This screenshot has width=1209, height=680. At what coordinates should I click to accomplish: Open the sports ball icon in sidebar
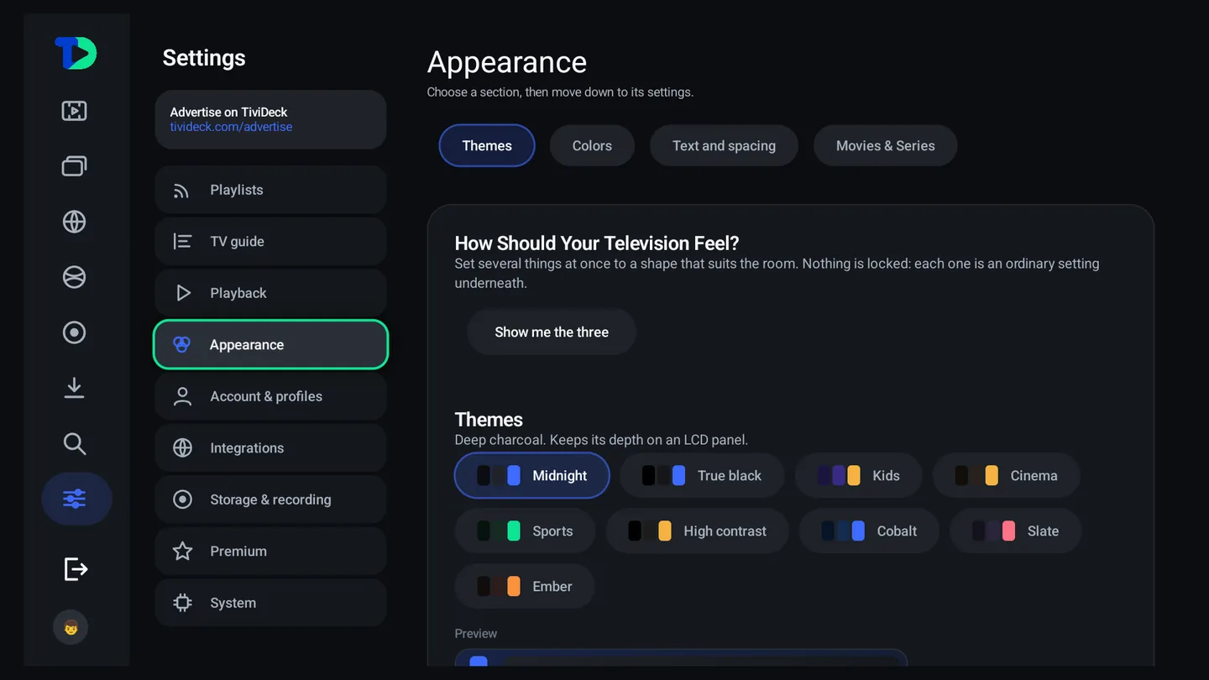75,277
